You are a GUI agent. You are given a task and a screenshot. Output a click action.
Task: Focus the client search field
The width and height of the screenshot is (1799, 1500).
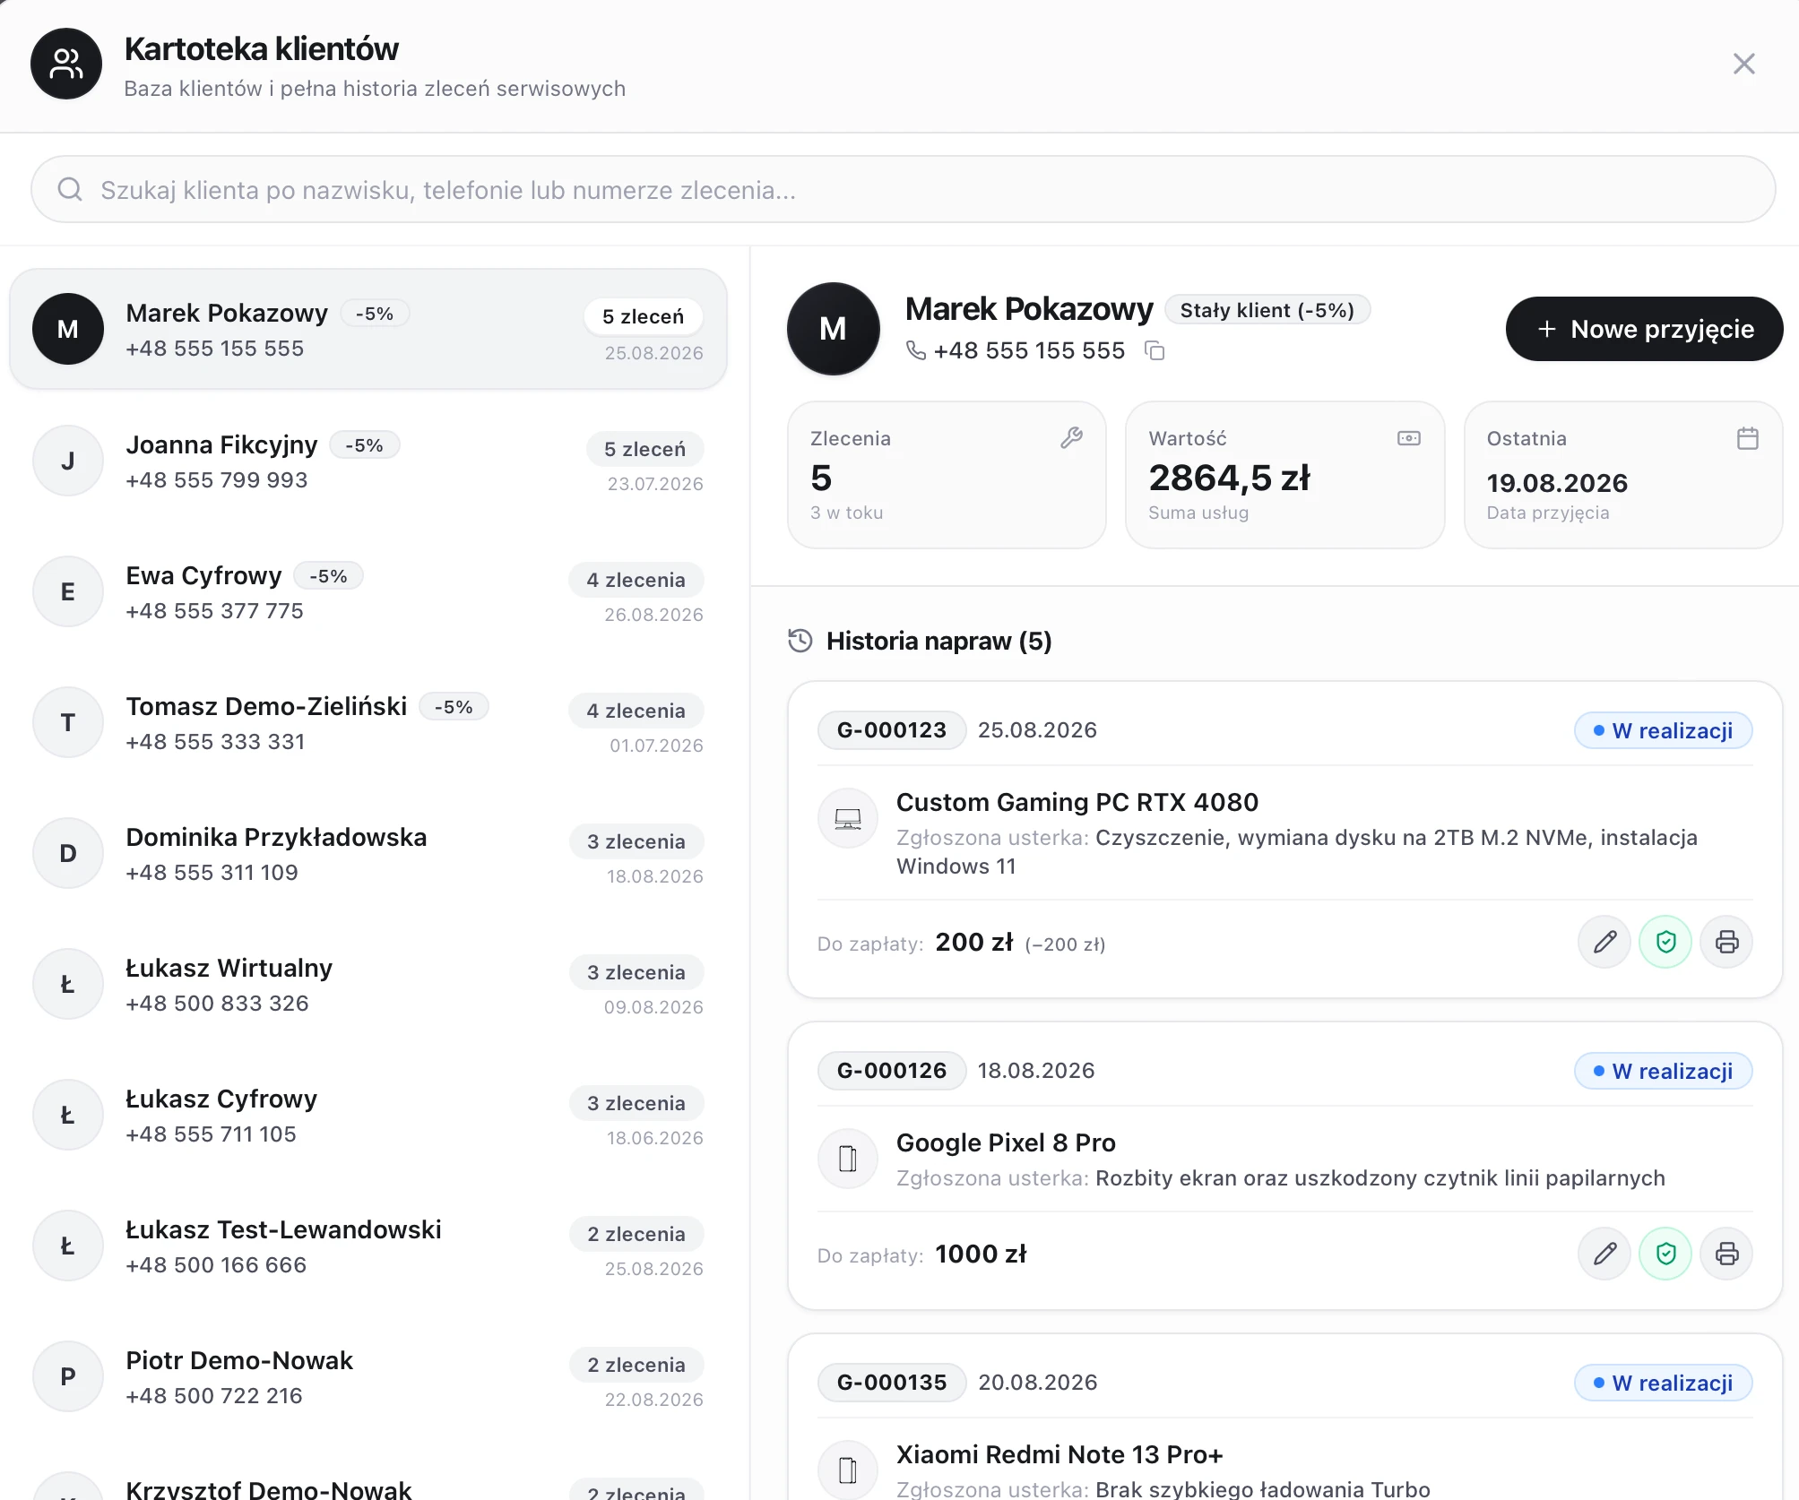pos(903,189)
